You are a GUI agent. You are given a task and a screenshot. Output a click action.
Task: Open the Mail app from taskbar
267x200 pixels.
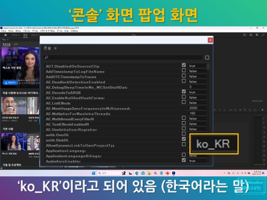click(143, 173)
